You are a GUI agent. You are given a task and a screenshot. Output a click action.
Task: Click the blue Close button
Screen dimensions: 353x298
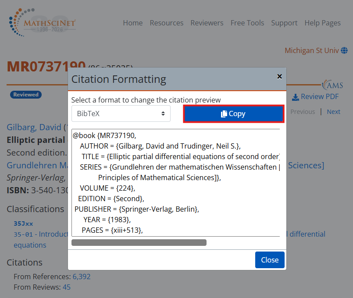click(270, 260)
